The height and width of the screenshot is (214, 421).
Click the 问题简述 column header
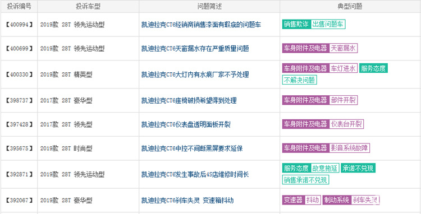pyautogui.click(x=209, y=6)
